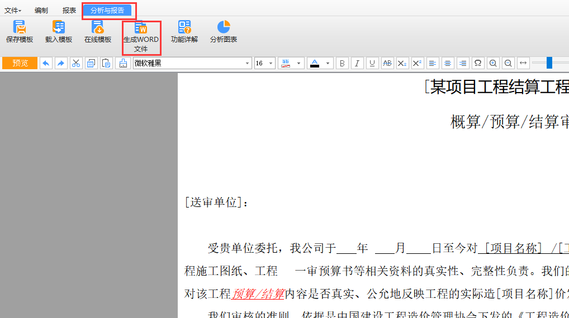Open the 文件 menu
Screen dimensions: 569x318
click(13, 11)
